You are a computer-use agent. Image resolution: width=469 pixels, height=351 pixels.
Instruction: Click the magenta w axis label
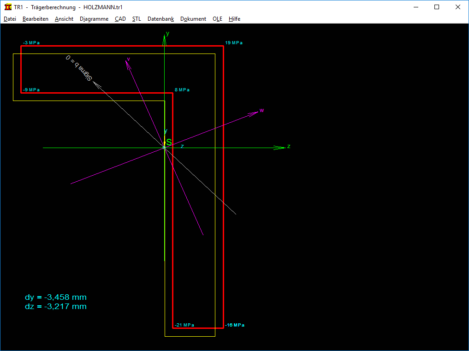coord(261,110)
